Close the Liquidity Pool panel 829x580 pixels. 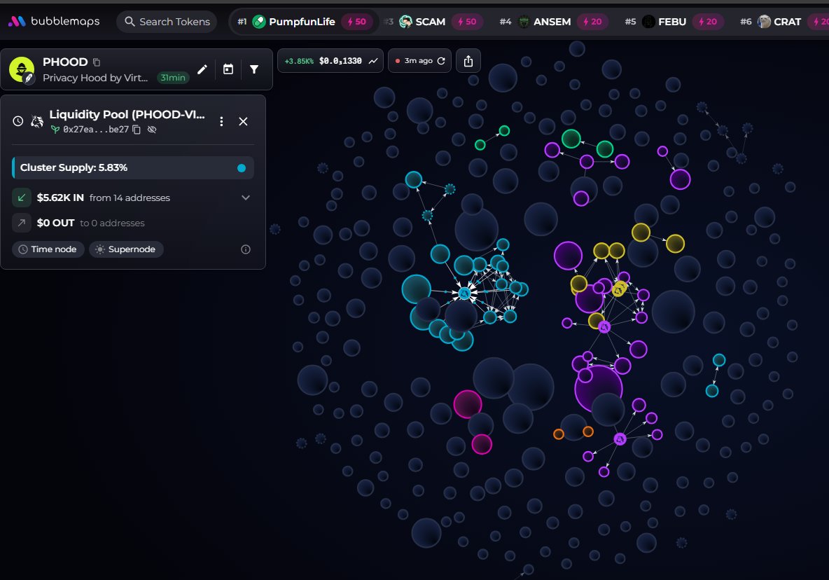[x=243, y=122]
